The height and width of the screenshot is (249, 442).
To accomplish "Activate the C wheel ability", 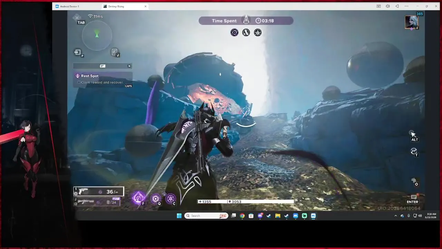I will click(171, 199).
